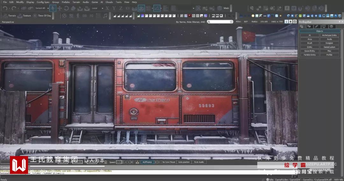
Task: Select the Archetype Entity category
Action: [x=329, y=35]
